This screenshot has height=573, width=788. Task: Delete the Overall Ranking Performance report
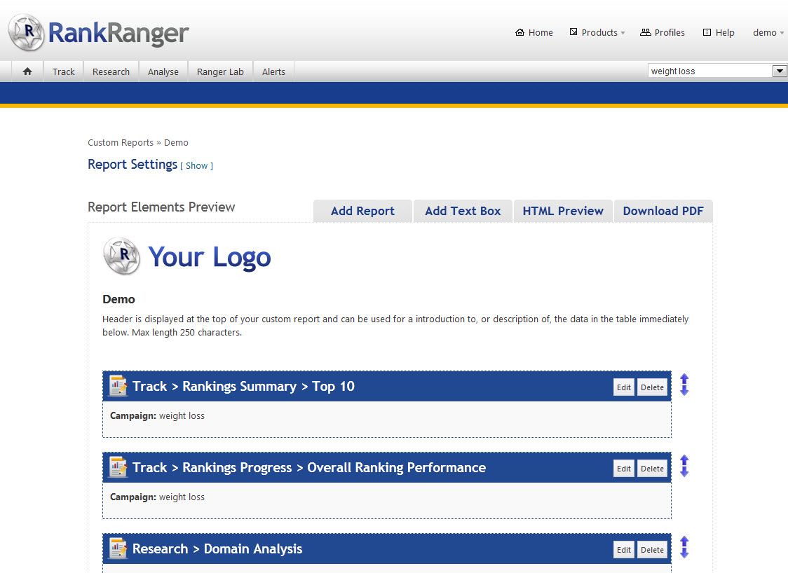tap(652, 469)
